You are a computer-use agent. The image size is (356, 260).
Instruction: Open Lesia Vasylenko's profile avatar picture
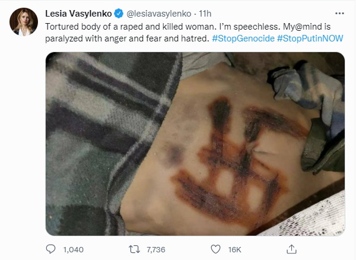(x=24, y=22)
